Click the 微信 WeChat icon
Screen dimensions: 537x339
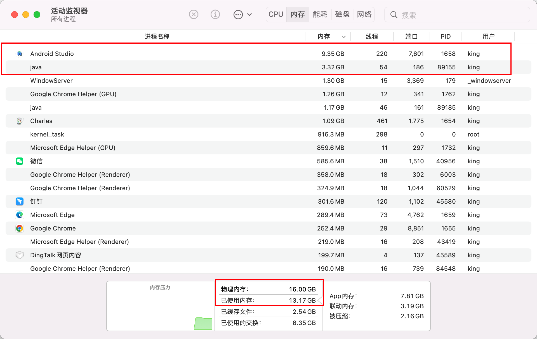(x=20, y=161)
